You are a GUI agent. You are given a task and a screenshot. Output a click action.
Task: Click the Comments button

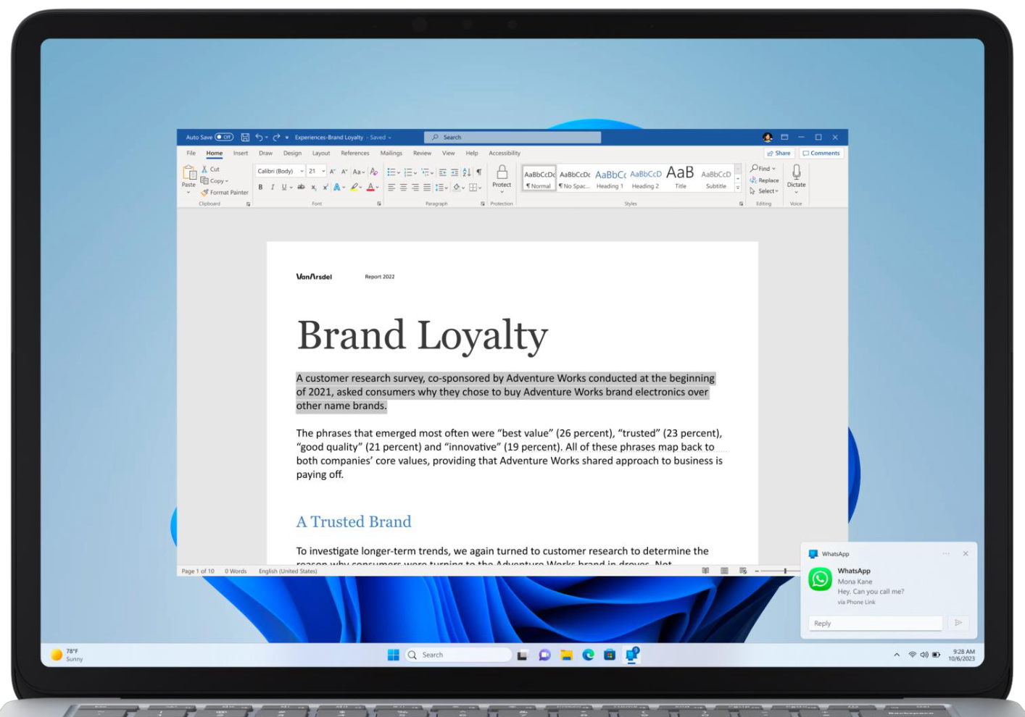point(821,153)
